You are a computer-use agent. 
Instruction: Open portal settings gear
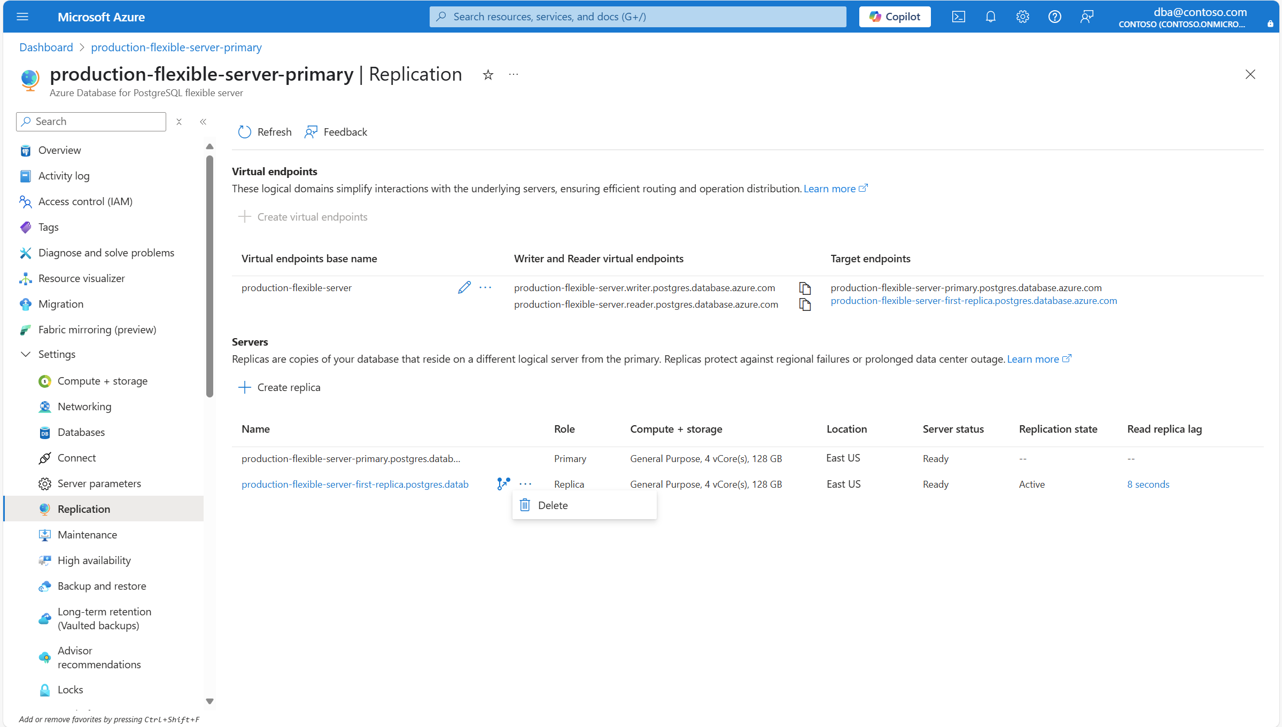pos(1022,17)
